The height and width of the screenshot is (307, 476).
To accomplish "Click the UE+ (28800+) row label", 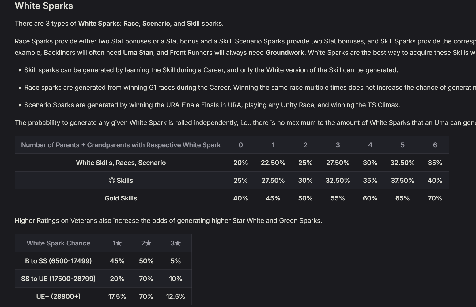I will click(59, 296).
